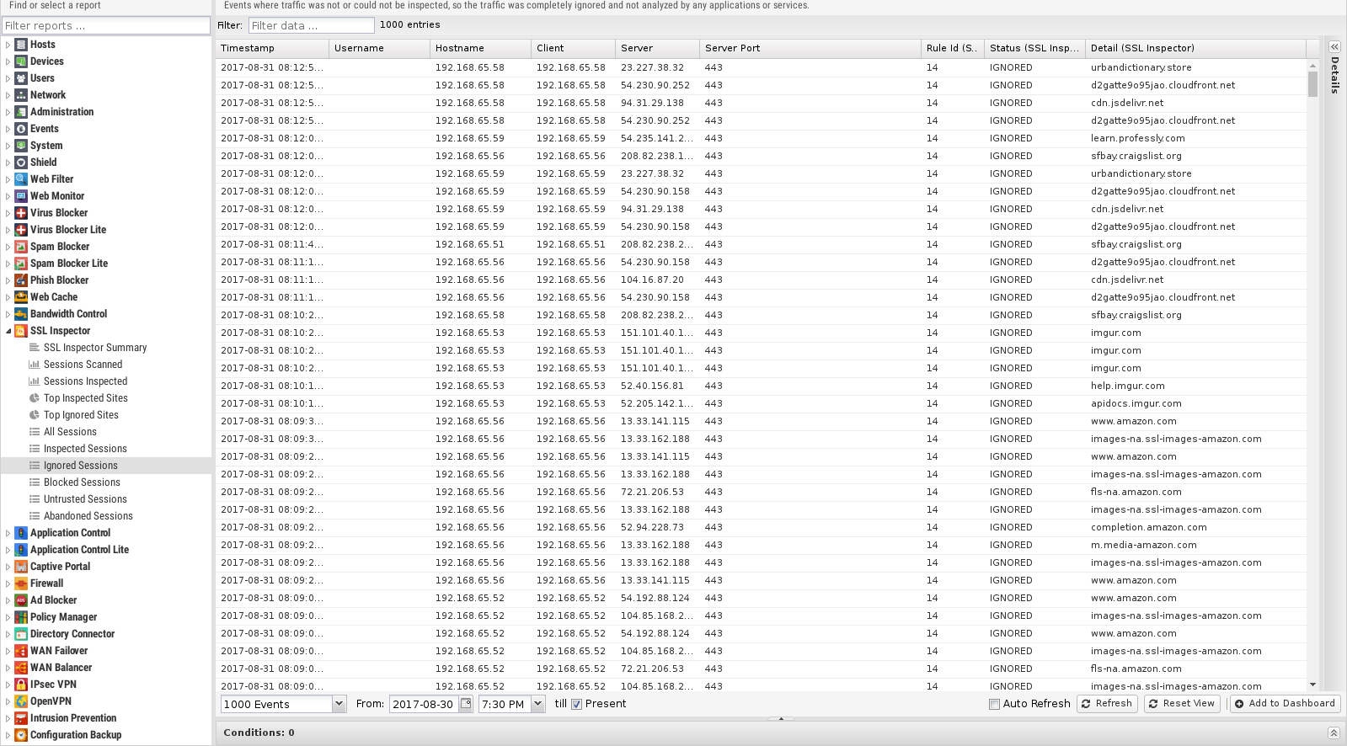Viewport: 1347px width, 746px height.
Task: Click the Shield category icon
Action: [21, 163]
